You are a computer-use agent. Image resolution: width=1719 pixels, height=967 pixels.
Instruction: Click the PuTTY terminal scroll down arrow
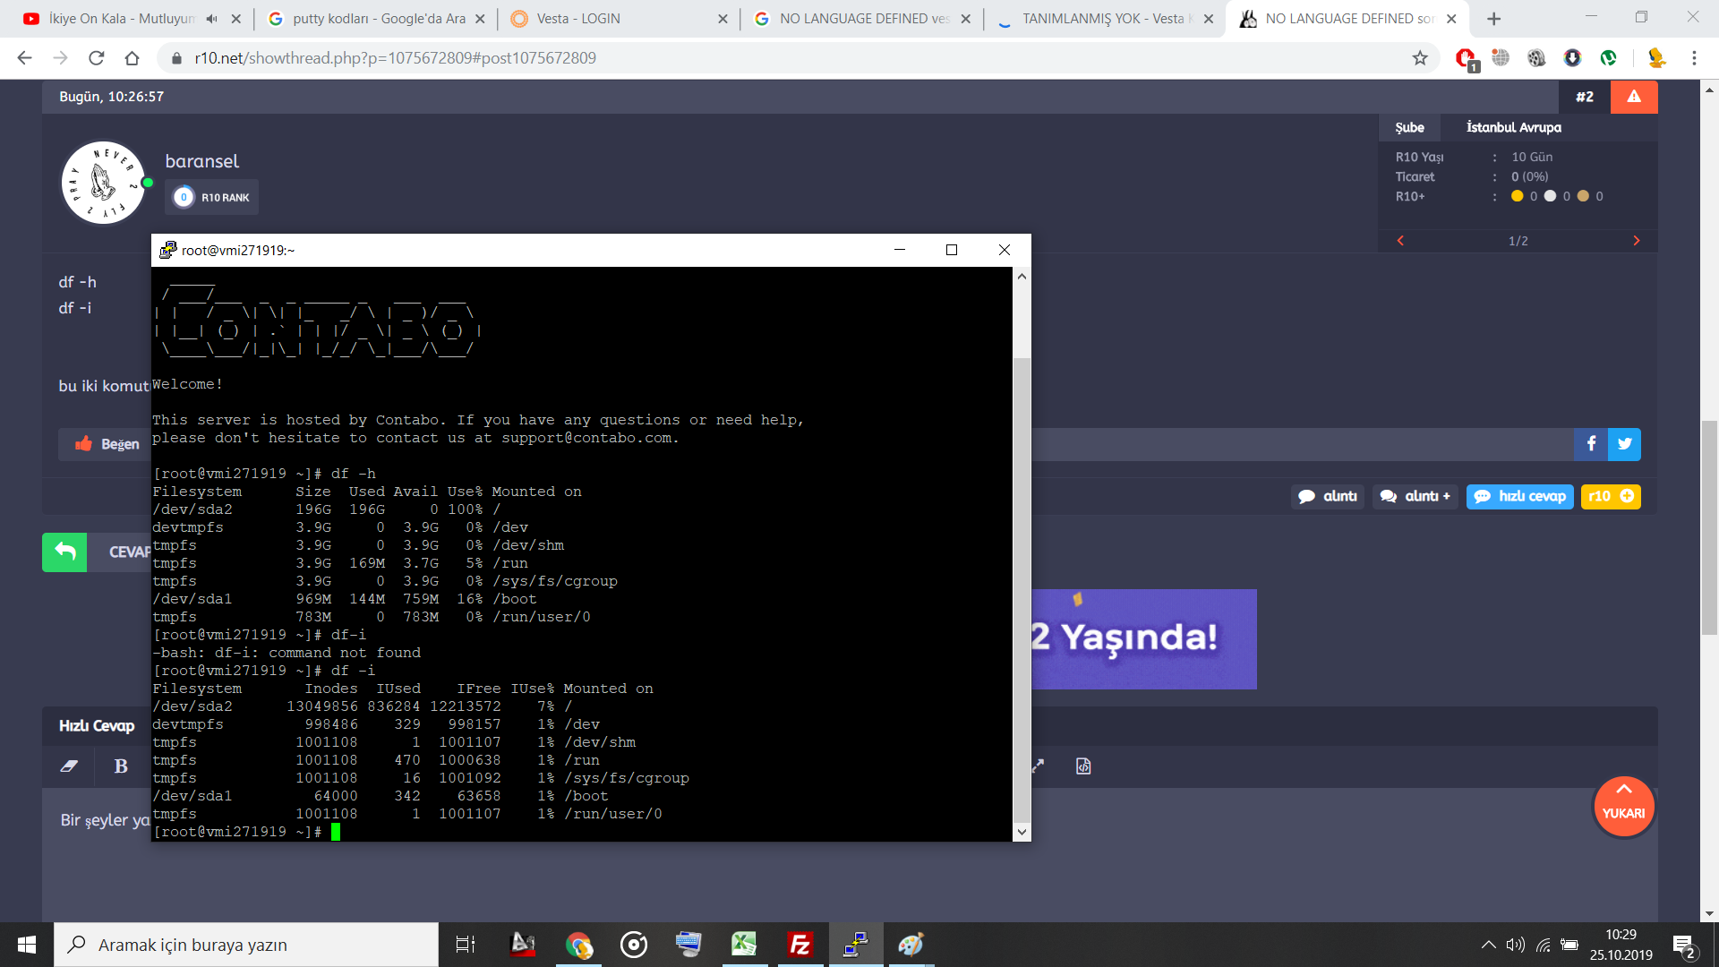(1022, 832)
